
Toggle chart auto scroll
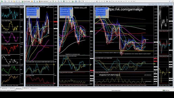pos(67,1)
